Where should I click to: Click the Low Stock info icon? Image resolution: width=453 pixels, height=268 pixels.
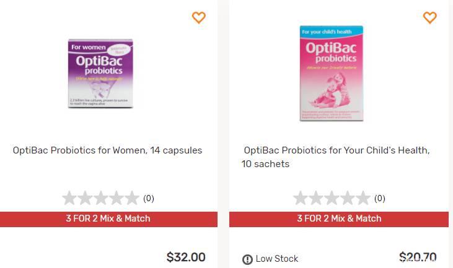(x=247, y=259)
